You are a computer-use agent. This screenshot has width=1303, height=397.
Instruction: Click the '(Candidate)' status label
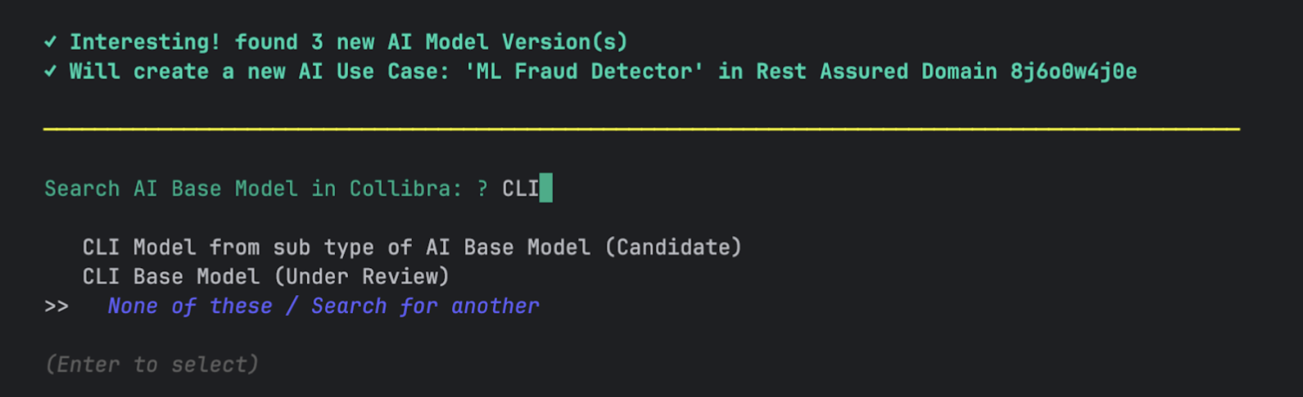[x=673, y=247]
